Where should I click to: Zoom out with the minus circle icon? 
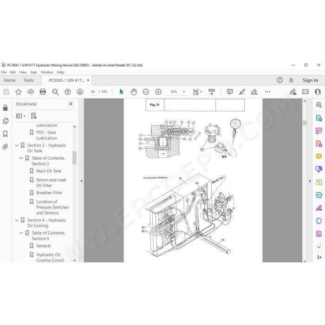[x=146, y=91]
